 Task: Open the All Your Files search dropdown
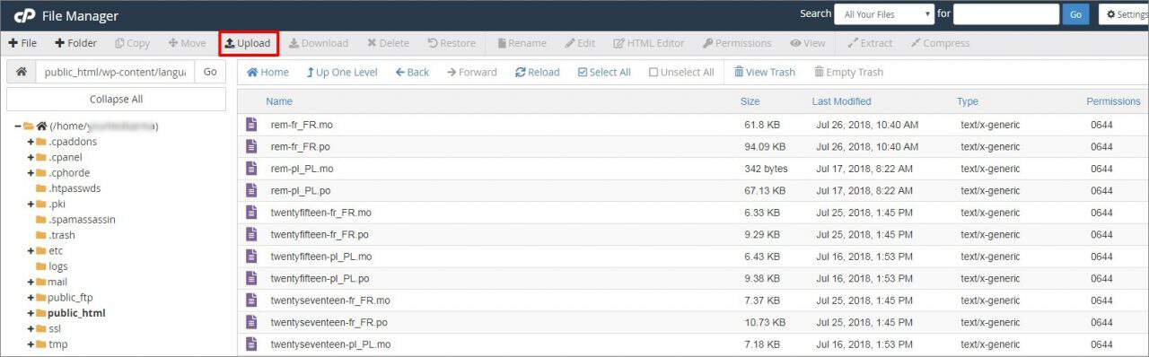(x=884, y=14)
